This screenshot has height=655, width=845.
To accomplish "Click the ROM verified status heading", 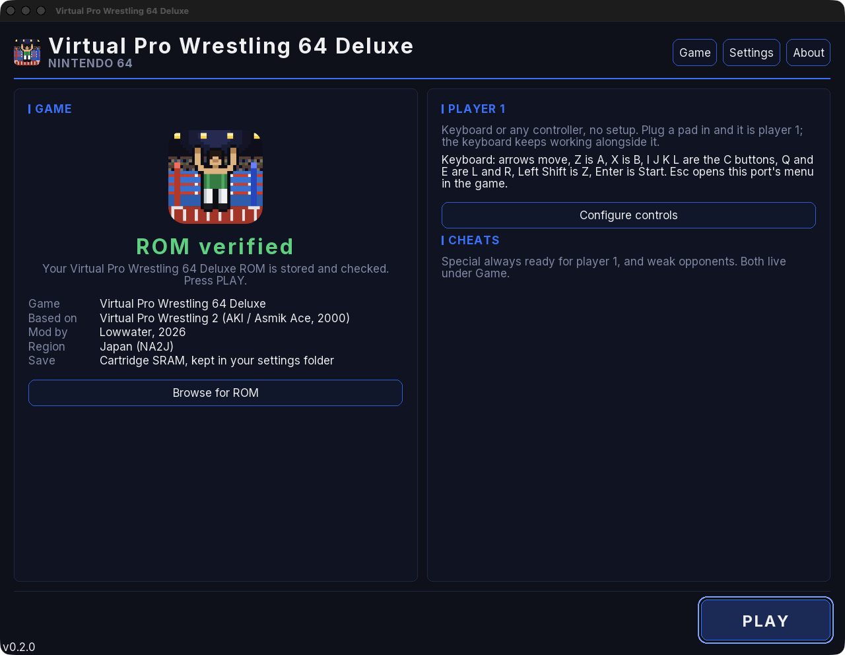I will [x=215, y=246].
